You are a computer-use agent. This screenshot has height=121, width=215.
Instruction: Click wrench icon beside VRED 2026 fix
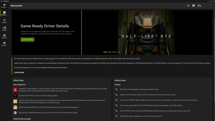[116, 116]
